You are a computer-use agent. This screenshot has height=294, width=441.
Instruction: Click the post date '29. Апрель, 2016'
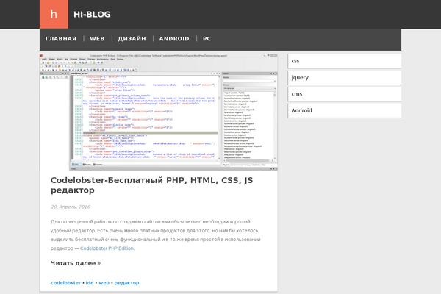pyautogui.click(x=71, y=207)
